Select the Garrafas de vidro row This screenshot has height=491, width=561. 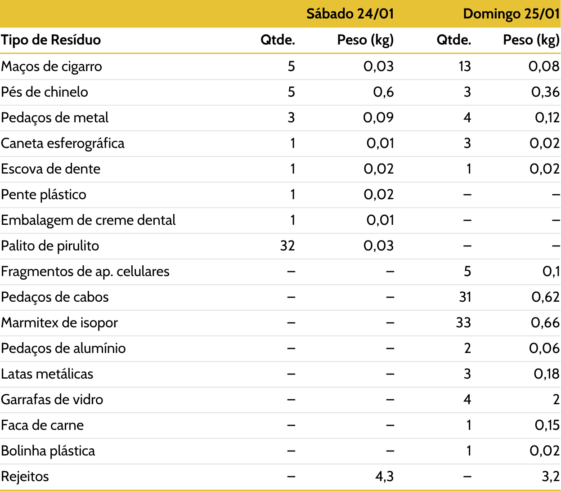pos(280,400)
